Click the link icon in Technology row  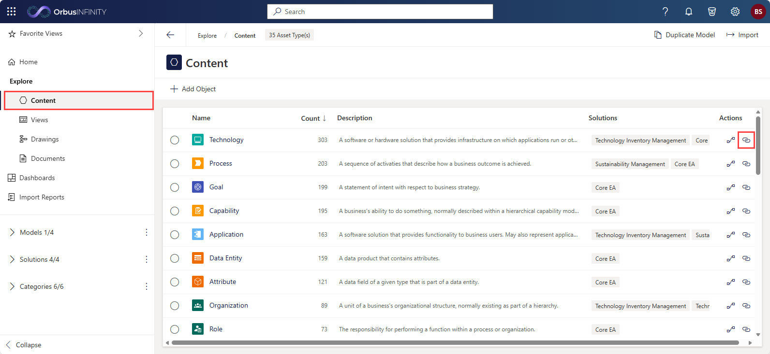click(746, 140)
